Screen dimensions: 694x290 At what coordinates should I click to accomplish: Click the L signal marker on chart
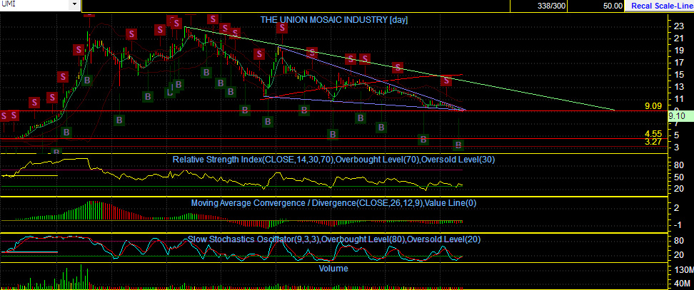(x=169, y=92)
